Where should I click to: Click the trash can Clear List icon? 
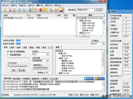pos(14,10)
